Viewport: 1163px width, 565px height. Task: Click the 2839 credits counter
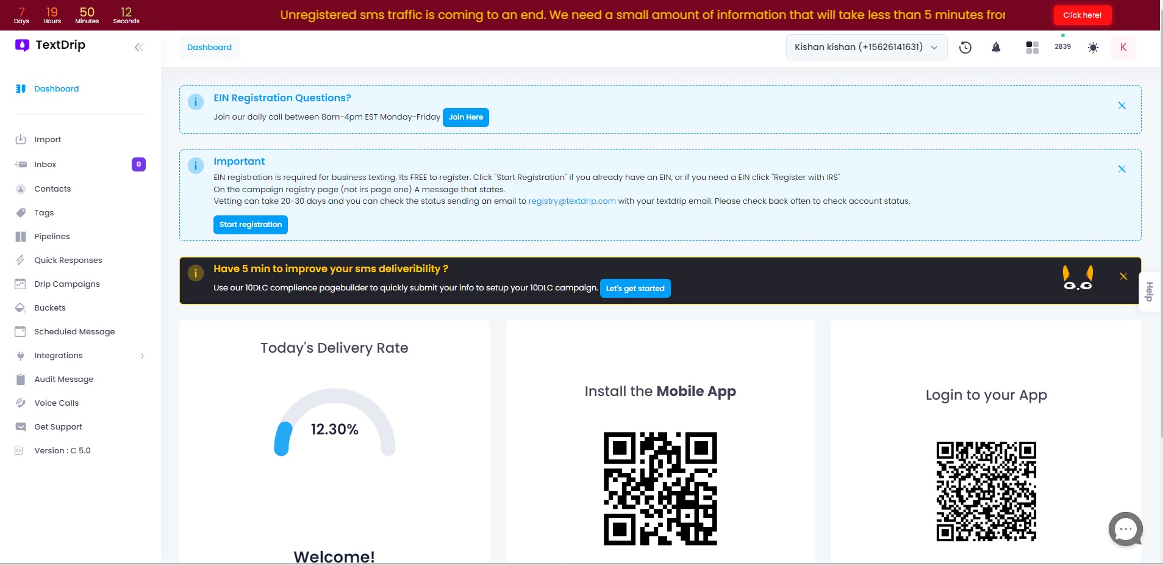pyautogui.click(x=1062, y=46)
